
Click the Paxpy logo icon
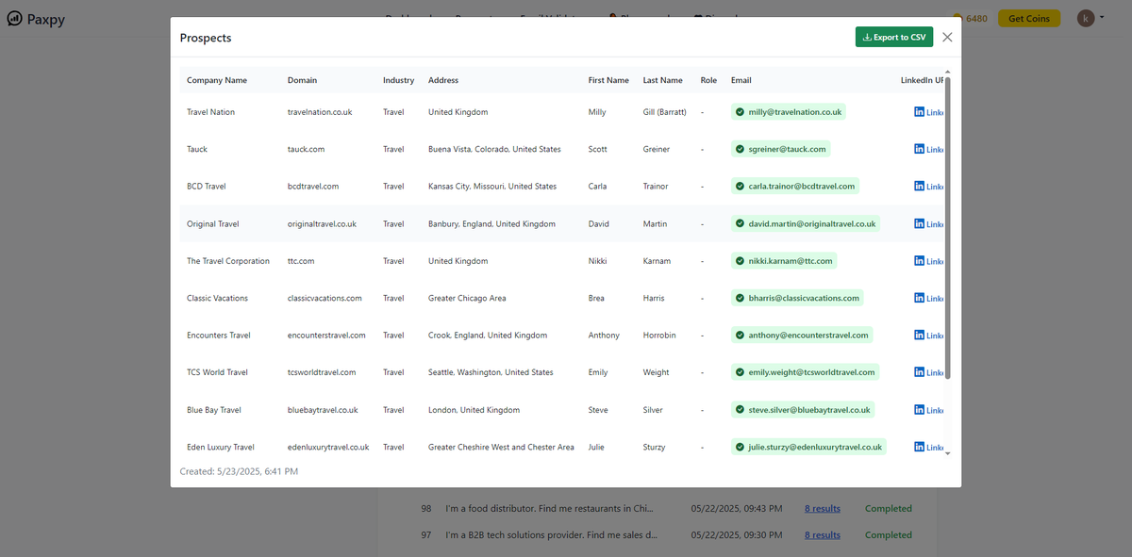tap(14, 18)
